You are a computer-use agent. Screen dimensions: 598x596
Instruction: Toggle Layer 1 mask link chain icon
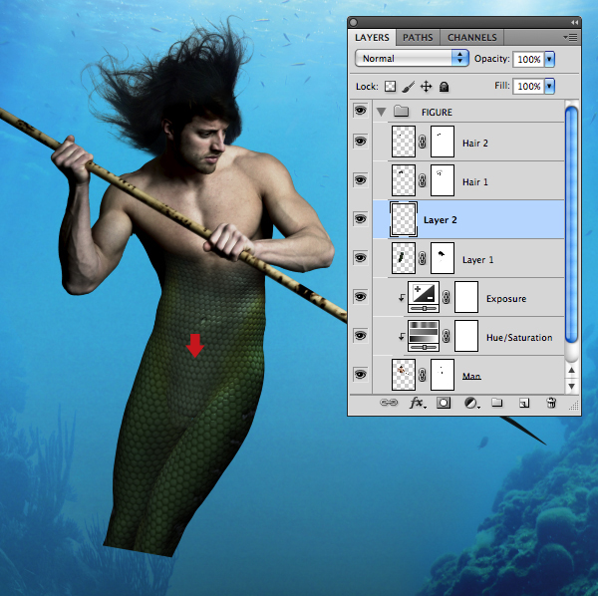[x=423, y=258]
